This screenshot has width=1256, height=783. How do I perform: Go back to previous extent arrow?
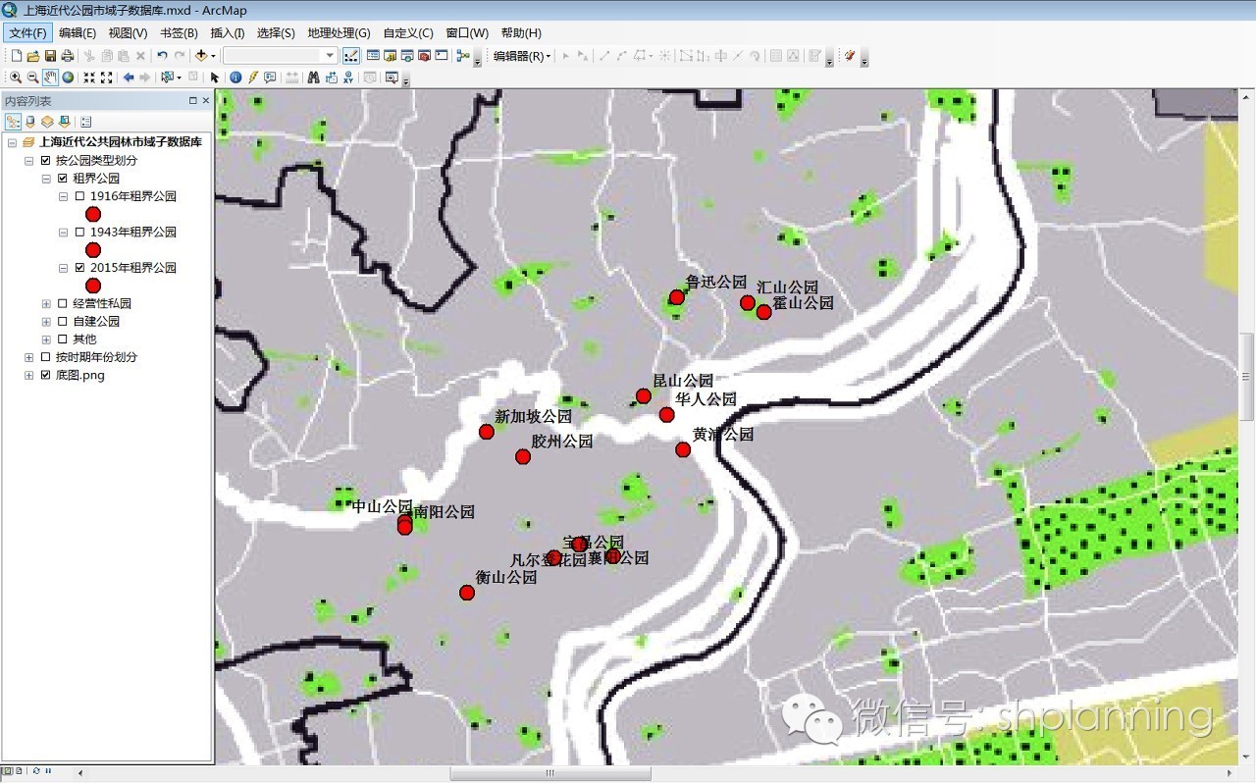pos(129,78)
